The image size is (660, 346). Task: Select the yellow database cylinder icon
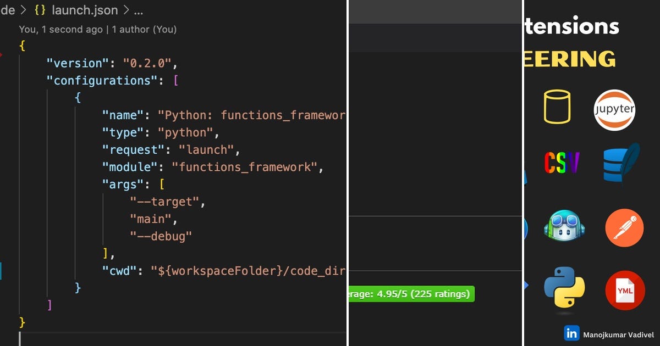pyautogui.click(x=557, y=107)
